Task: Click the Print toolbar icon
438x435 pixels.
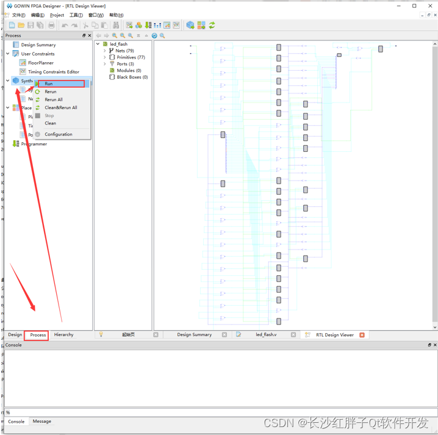Action: [x=51, y=25]
